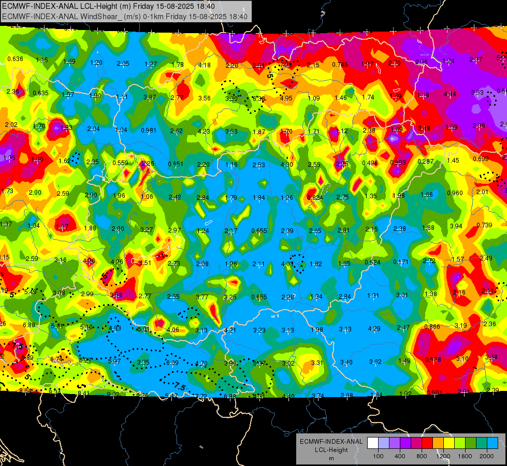Select the orange legend swatch
This screenshot has width=507, height=466.
tap(438, 443)
